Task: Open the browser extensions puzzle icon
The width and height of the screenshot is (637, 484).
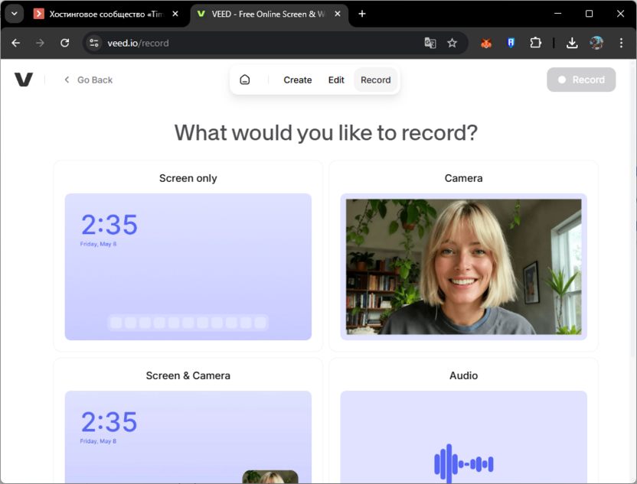Action: (535, 43)
